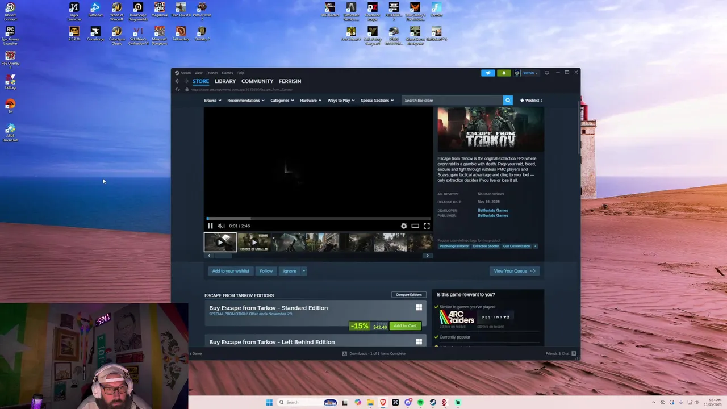727x409 pixels.
Task: Open ARC Raiders desktop shortcut
Action: [x=330, y=10]
